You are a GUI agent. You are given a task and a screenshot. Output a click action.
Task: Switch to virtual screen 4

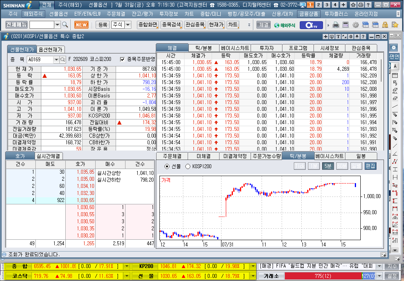click(x=335, y=5)
